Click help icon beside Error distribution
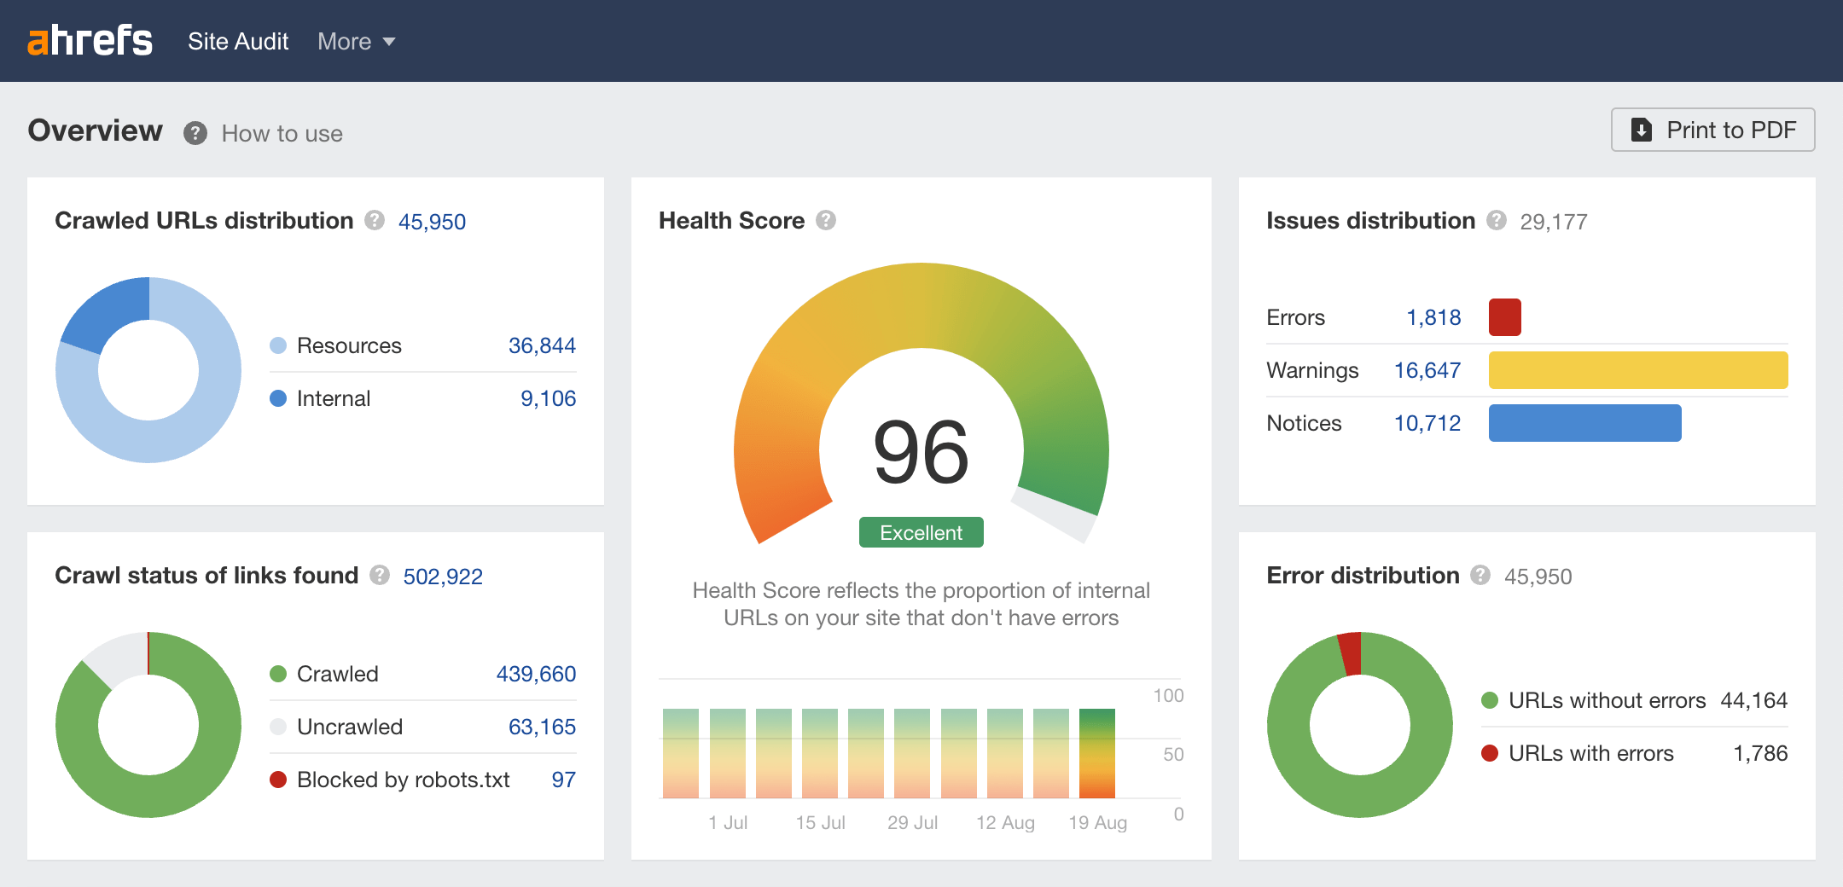1843x887 pixels. [x=1480, y=576]
